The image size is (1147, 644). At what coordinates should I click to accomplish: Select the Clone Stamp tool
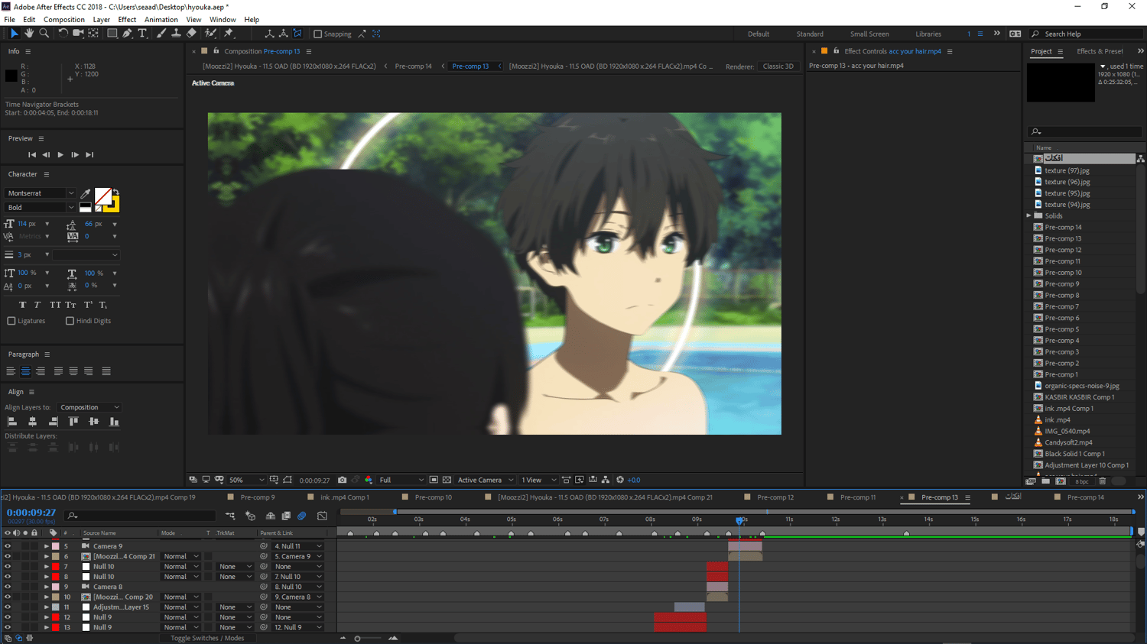click(176, 34)
